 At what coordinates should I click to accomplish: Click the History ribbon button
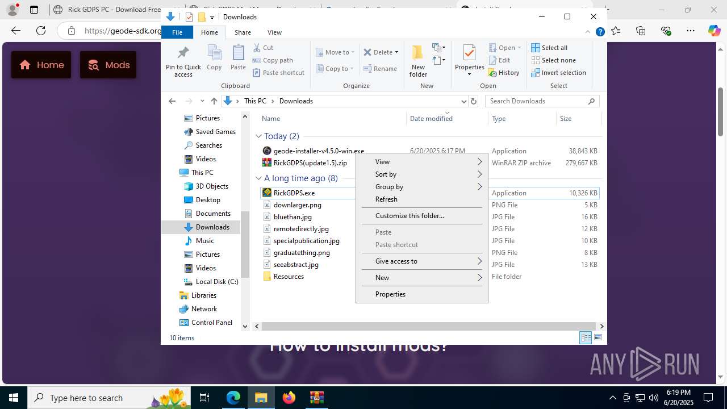coord(504,73)
